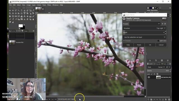Switch to the Channels tab
The image size is (179, 101).
(x=157, y=64)
